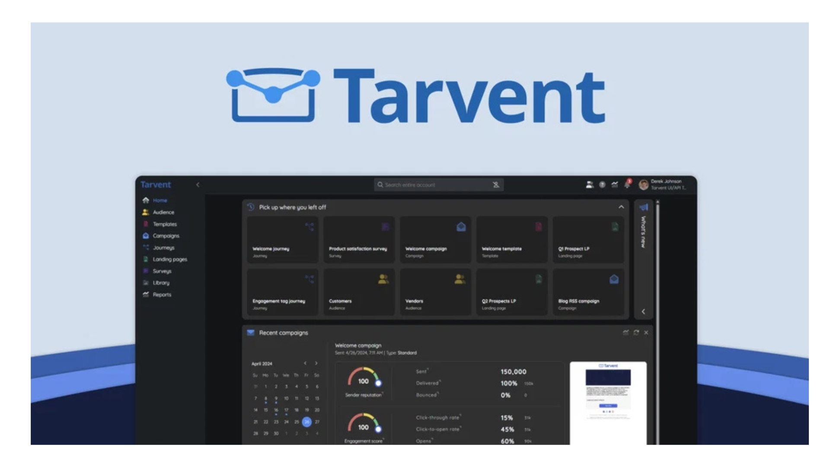Go to previous month in the April 2024 calendar
Image resolution: width=830 pixels, height=467 pixels.
305,363
